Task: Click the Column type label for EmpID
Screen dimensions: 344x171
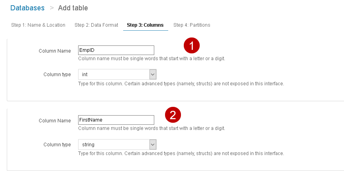Action: pyautogui.click(x=57, y=75)
